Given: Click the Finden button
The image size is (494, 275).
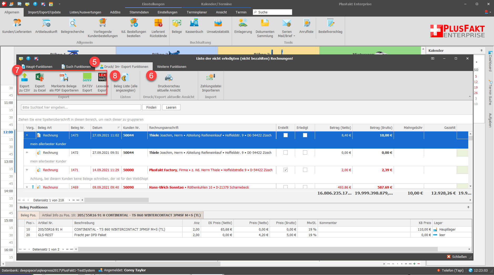Looking at the screenshot, I should pyautogui.click(x=151, y=107).
